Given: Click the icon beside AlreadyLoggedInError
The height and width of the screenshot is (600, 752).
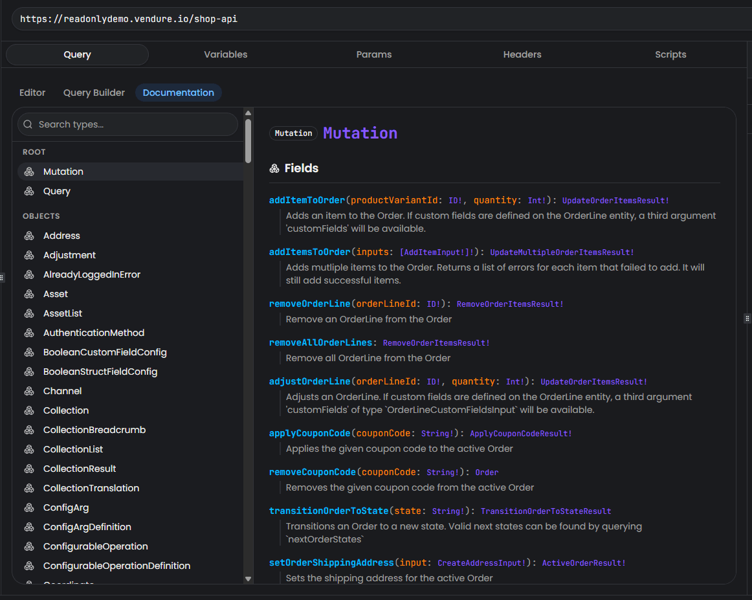Looking at the screenshot, I should point(29,275).
